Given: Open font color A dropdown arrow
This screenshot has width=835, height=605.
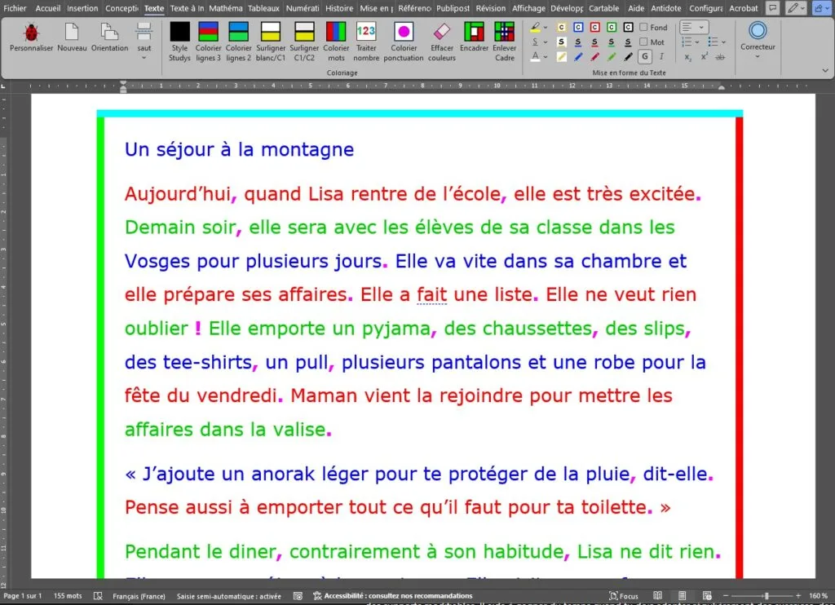Looking at the screenshot, I should 546,57.
